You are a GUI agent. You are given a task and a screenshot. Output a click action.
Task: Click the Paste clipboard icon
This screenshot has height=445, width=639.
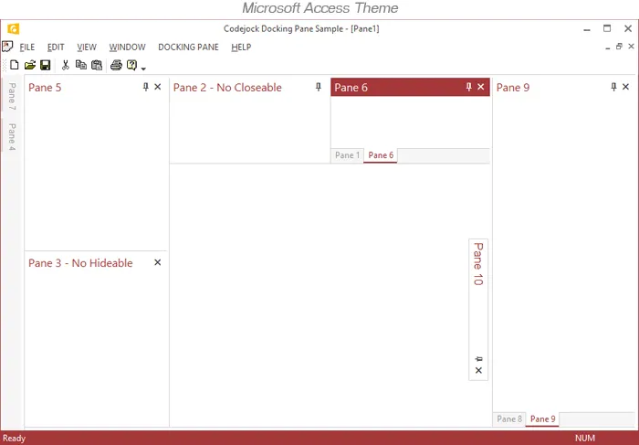click(97, 65)
